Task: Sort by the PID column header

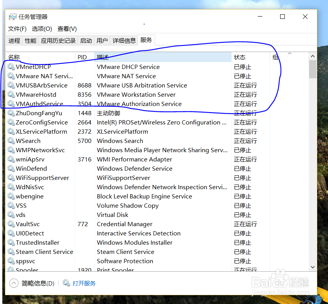Action: [x=85, y=57]
